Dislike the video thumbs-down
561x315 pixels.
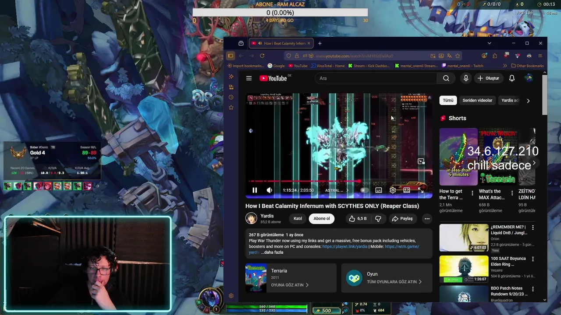coord(378,219)
